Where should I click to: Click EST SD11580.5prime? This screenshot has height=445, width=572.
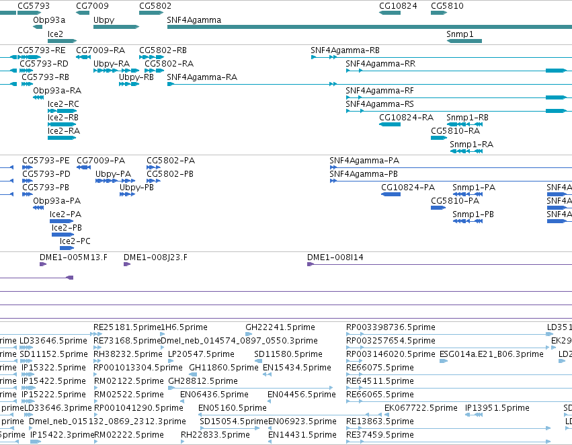pyautogui.click(x=288, y=354)
